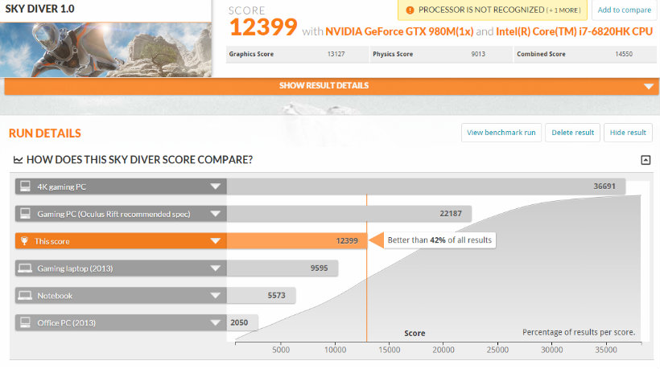Click the desktop icon on 4K gaming PC row
The height and width of the screenshot is (369, 660).
click(25, 187)
